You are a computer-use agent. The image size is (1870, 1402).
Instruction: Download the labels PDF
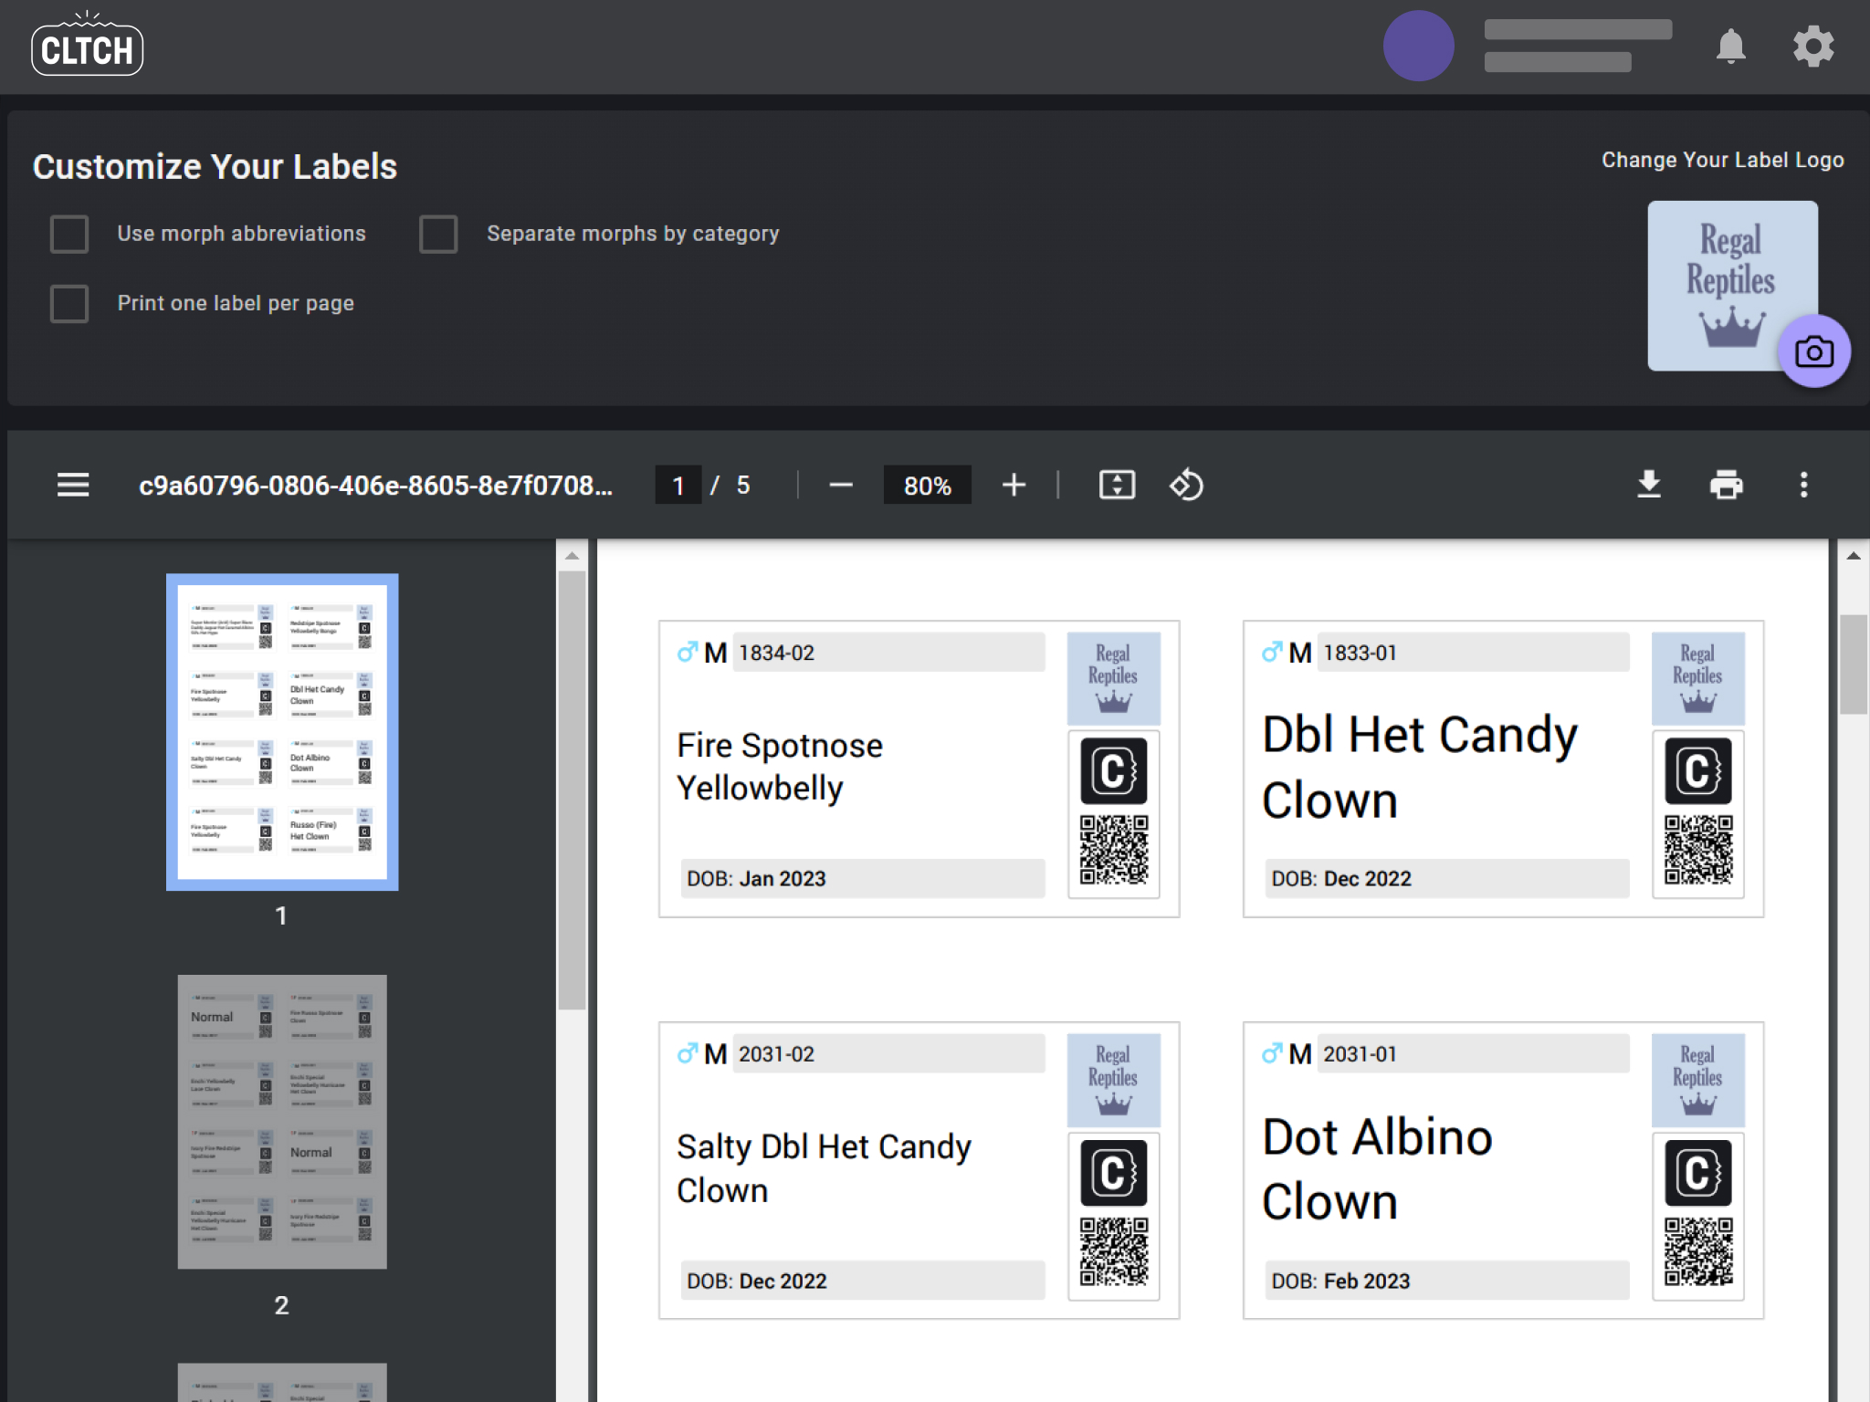pyautogui.click(x=1648, y=485)
